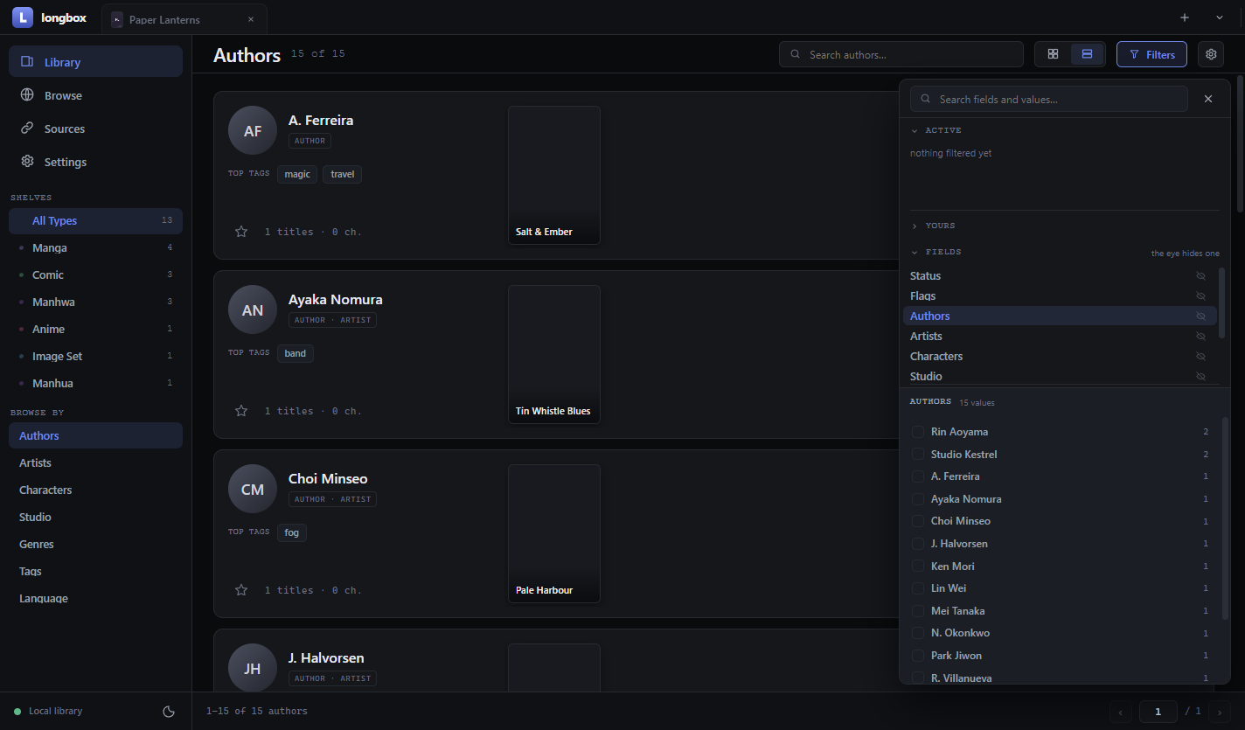Screen dimensions: 1245x730
Task: Switch to list view layout
Action: pyautogui.click(x=1087, y=54)
